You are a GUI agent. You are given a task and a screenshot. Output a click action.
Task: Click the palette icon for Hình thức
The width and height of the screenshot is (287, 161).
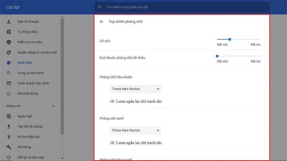(9, 63)
